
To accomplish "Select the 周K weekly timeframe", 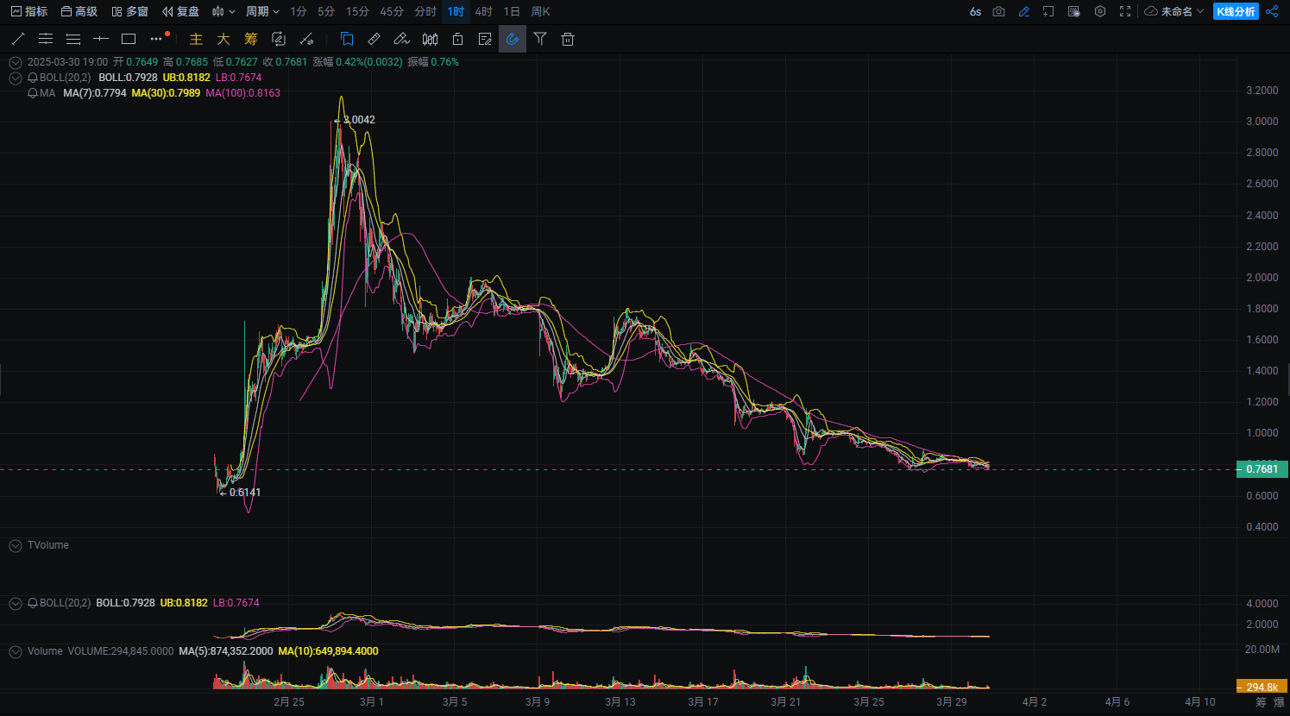I will click(540, 11).
